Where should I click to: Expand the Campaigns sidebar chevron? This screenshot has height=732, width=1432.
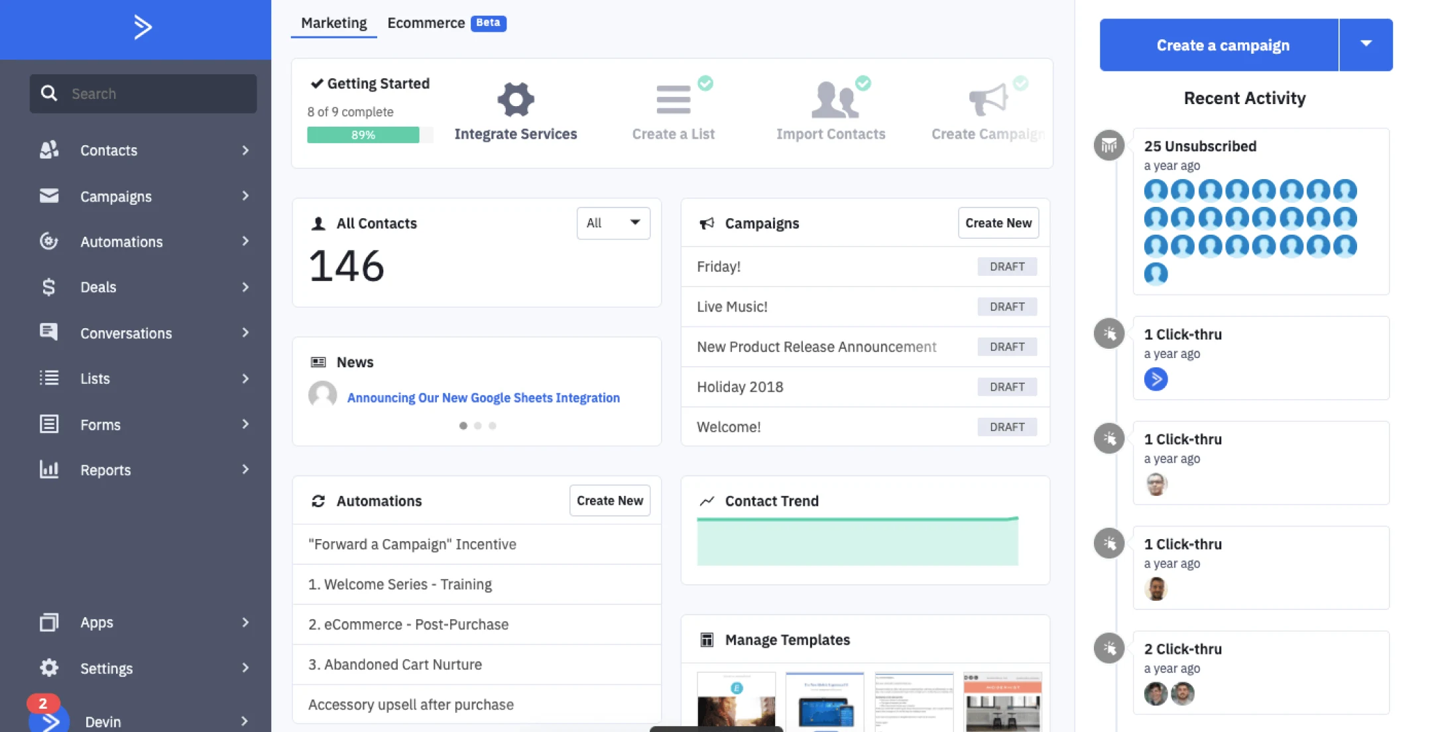tap(245, 196)
